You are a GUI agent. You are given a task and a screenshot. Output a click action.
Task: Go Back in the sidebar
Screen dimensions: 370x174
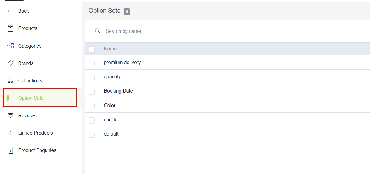(x=24, y=11)
